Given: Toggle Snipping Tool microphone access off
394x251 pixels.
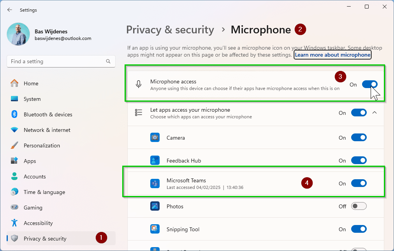Looking at the screenshot, I should point(359,229).
